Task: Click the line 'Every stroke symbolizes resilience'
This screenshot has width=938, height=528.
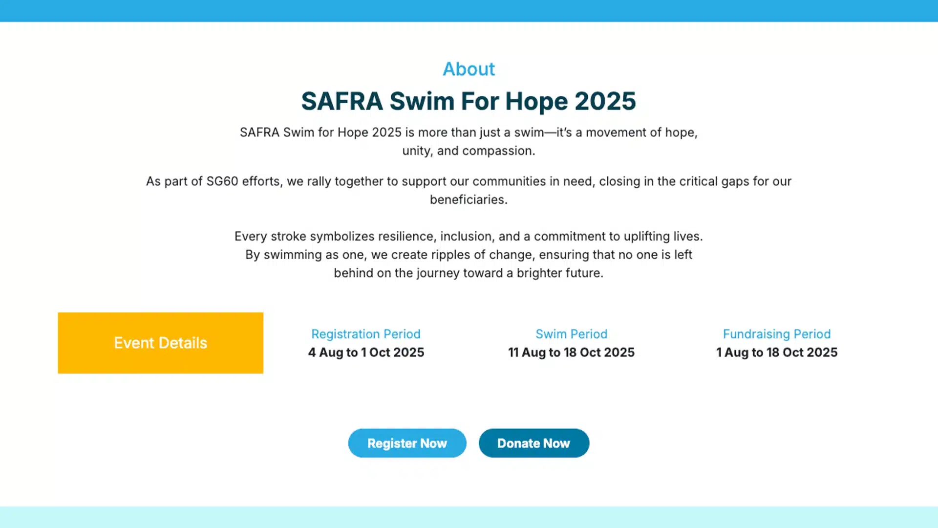Action: (469, 237)
